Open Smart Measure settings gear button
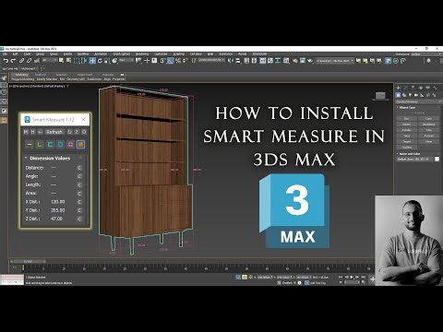Image resolution: width=443 pixels, height=332 pixels. coord(84,132)
